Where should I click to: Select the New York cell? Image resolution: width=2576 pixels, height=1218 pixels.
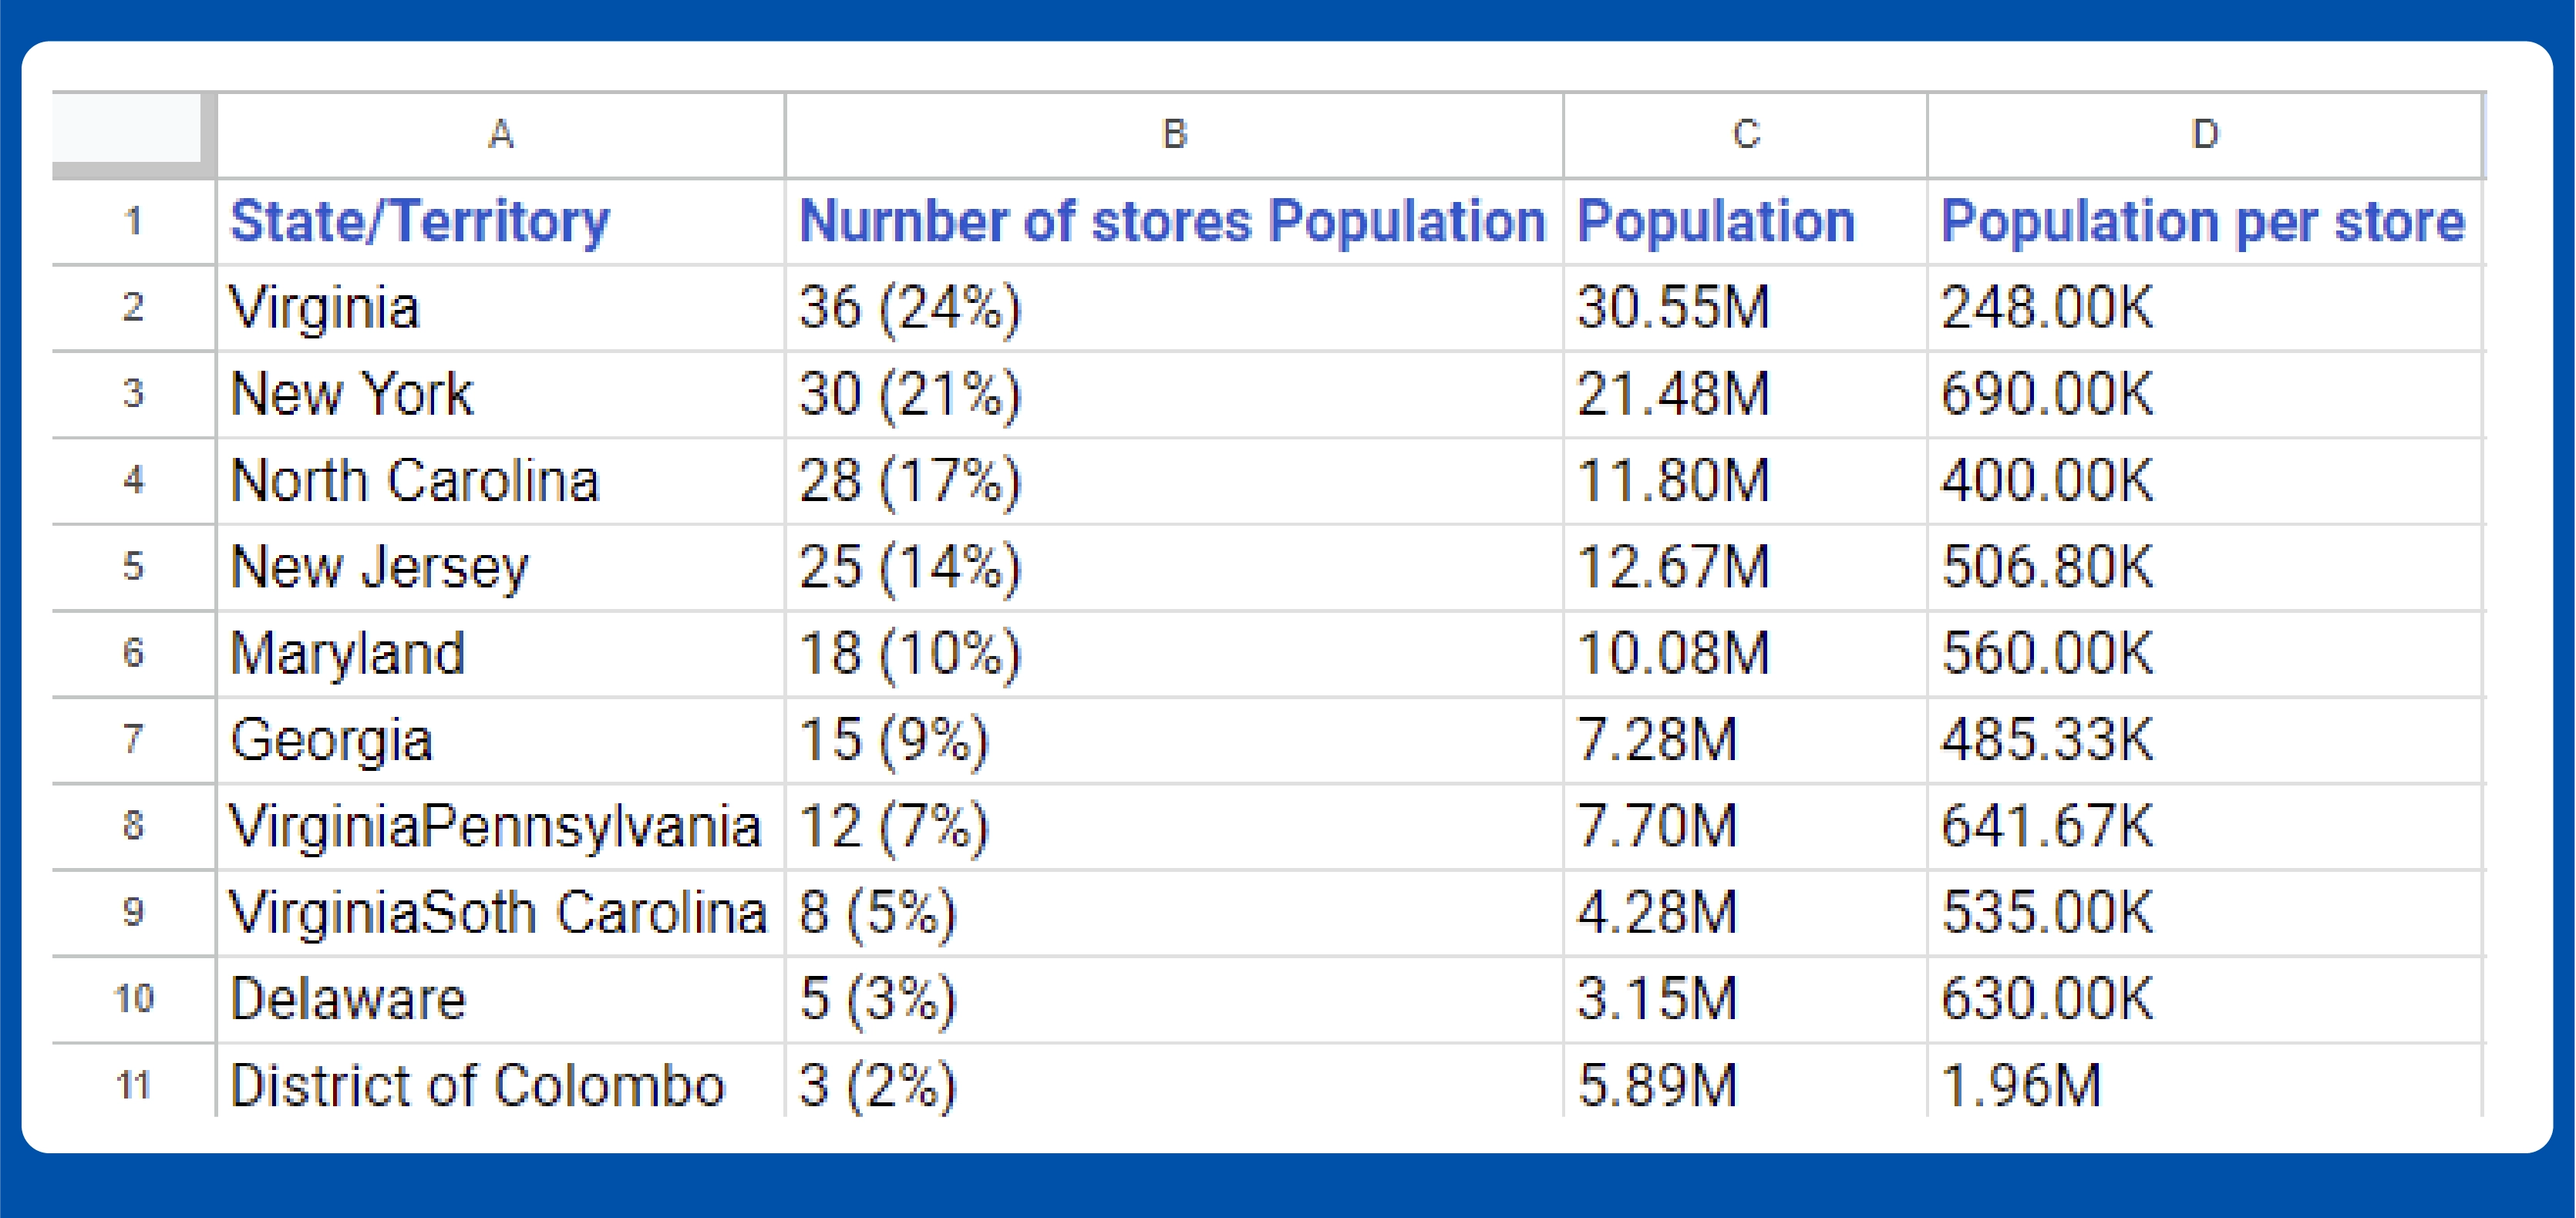(501, 394)
